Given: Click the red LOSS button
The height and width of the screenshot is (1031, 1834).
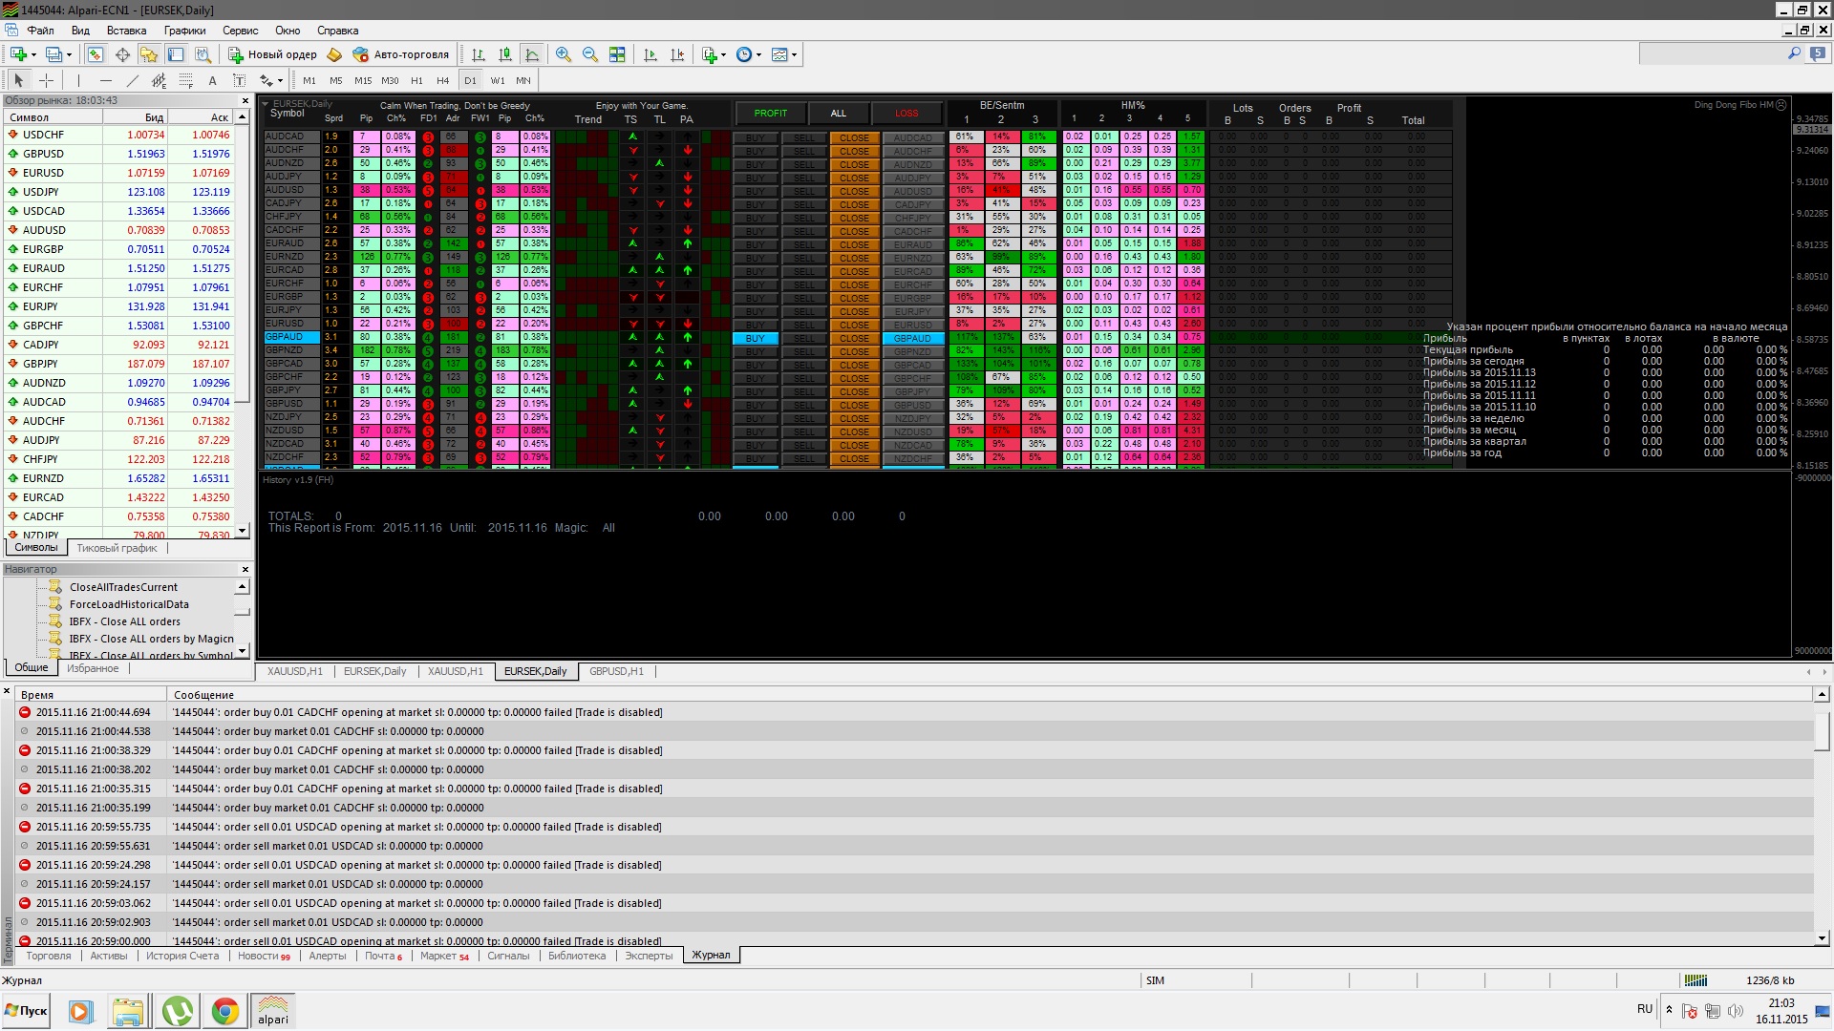Looking at the screenshot, I should point(906,114).
